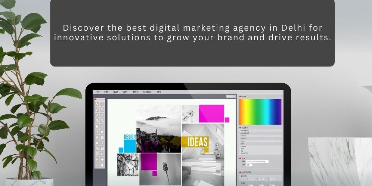Open the effect menu

point(136,92)
